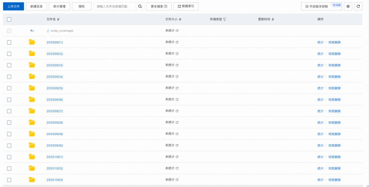Check the box for folder 20250921/

[9, 42]
